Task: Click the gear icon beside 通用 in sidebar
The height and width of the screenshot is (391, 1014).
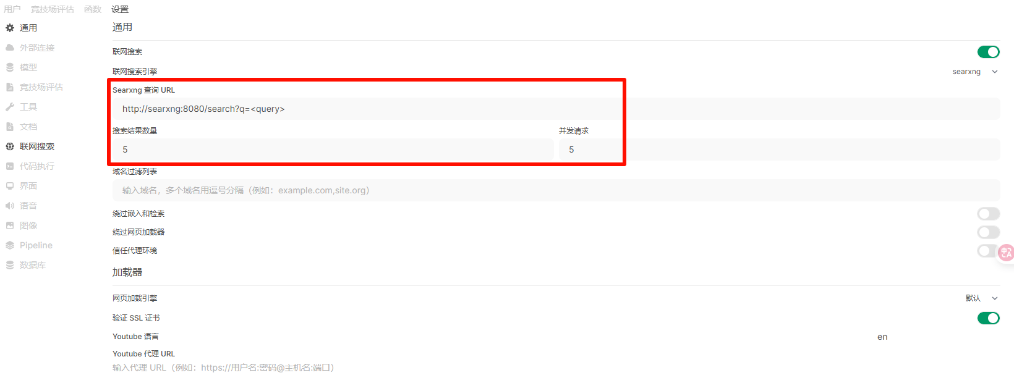Action: (10, 28)
